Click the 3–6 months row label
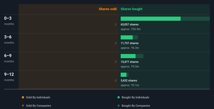The width and height of the screenshot is (214, 109). [x=9, y=39]
